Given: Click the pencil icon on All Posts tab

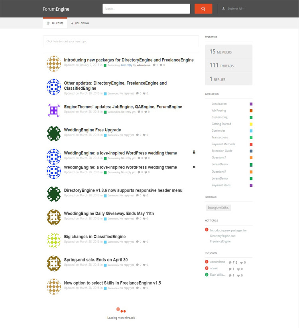Looking at the screenshot, I should pos(48,23).
